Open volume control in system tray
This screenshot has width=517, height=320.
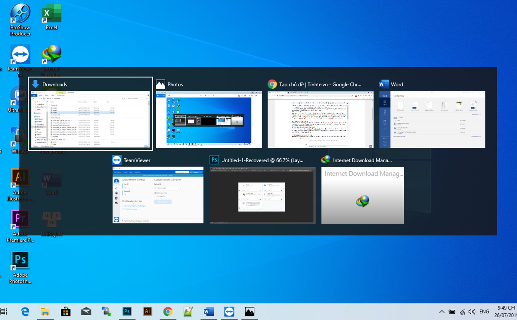472,312
